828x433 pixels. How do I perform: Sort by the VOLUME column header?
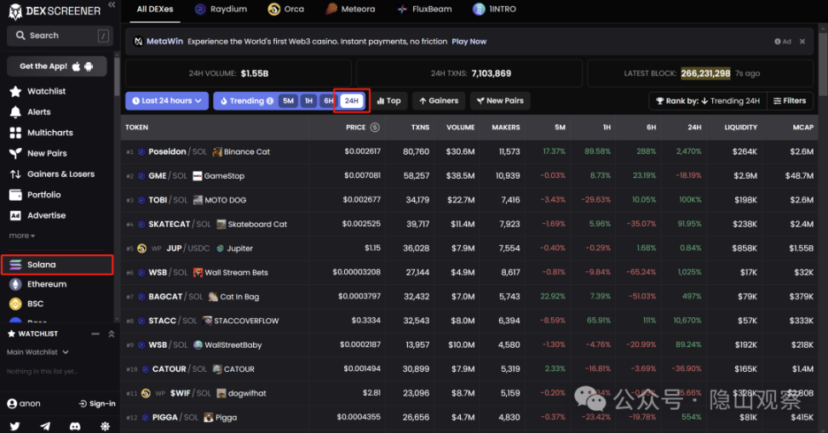(x=461, y=127)
